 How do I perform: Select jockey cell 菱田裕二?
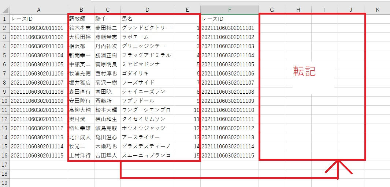(x=107, y=28)
